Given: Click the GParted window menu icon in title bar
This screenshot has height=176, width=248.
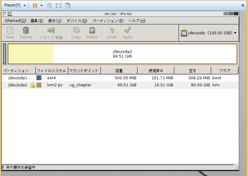Looking at the screenshot, I should pyautogui.click(x=4, y=14).
